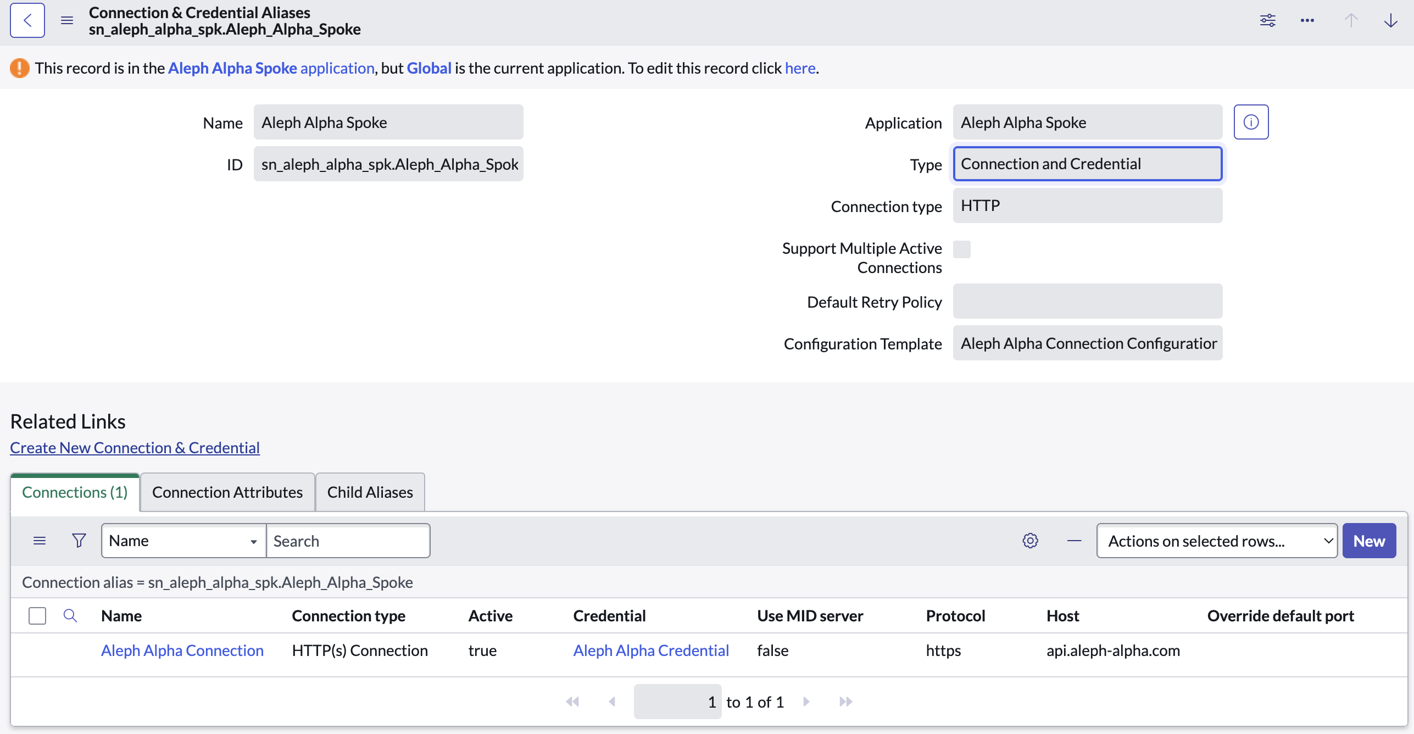Click the ID input field
Screen dimensions: 1414x734
(388, 164)
